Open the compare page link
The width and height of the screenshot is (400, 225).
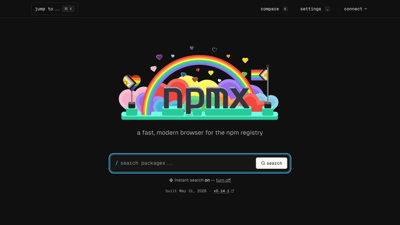tap(274, 9)
